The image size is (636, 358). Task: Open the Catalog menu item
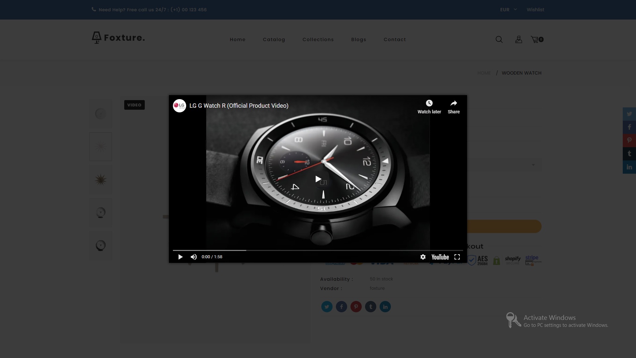(x=274, y=39)
